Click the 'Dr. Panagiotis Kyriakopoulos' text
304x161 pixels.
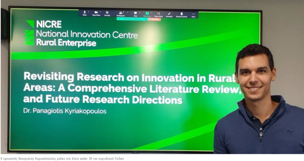point(65,111)
